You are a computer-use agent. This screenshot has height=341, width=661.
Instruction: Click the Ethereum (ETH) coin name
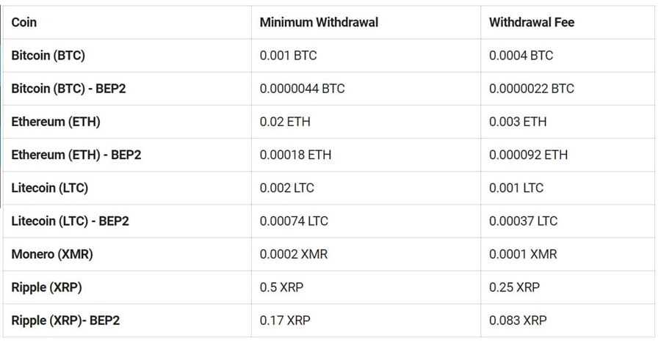tap(56, 122)
